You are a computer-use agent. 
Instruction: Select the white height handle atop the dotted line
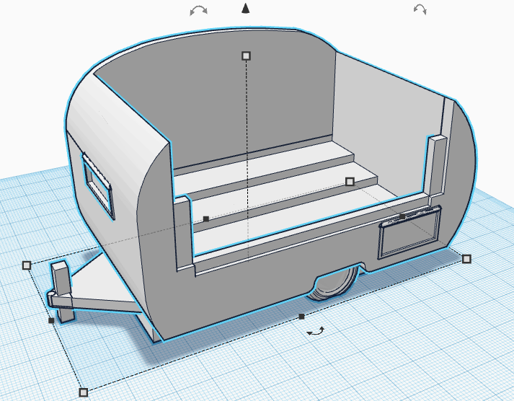(x=246, y=56)
